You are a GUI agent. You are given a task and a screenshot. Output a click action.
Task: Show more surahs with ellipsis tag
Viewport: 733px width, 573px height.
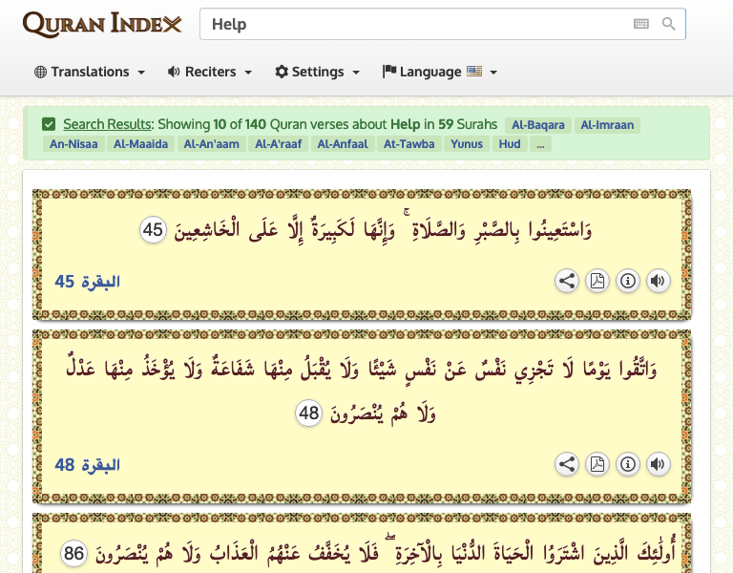540,144
